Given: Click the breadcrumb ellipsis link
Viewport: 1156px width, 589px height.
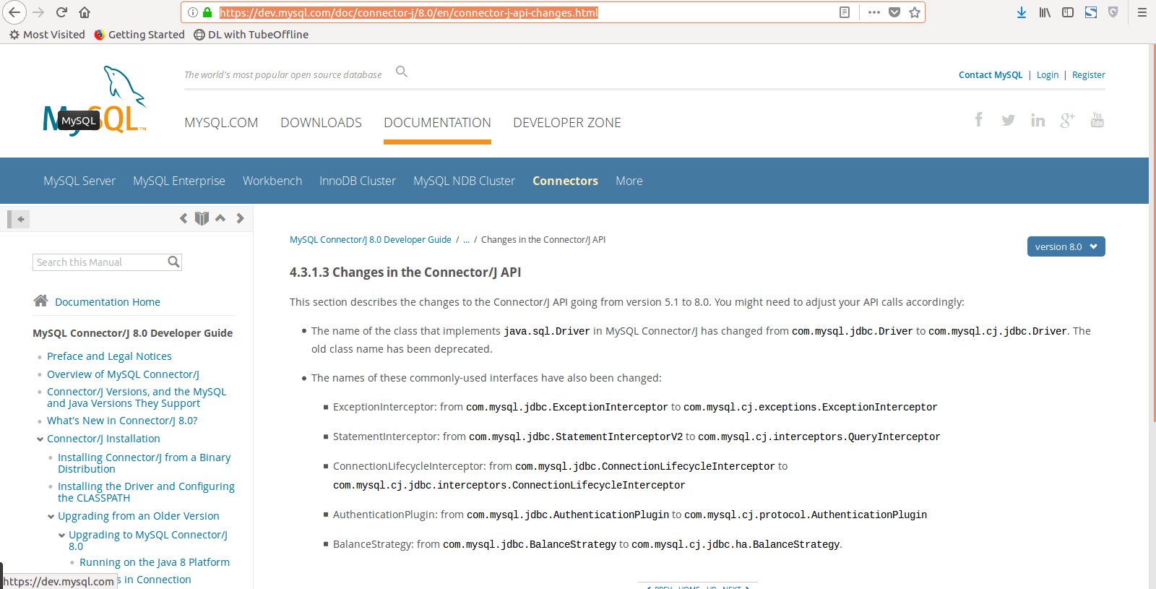Looking at the screenshot, I should click(x=466, y=240).
